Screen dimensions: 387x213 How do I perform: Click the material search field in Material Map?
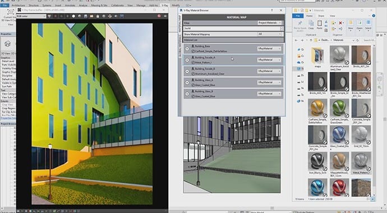coord(232,29)
